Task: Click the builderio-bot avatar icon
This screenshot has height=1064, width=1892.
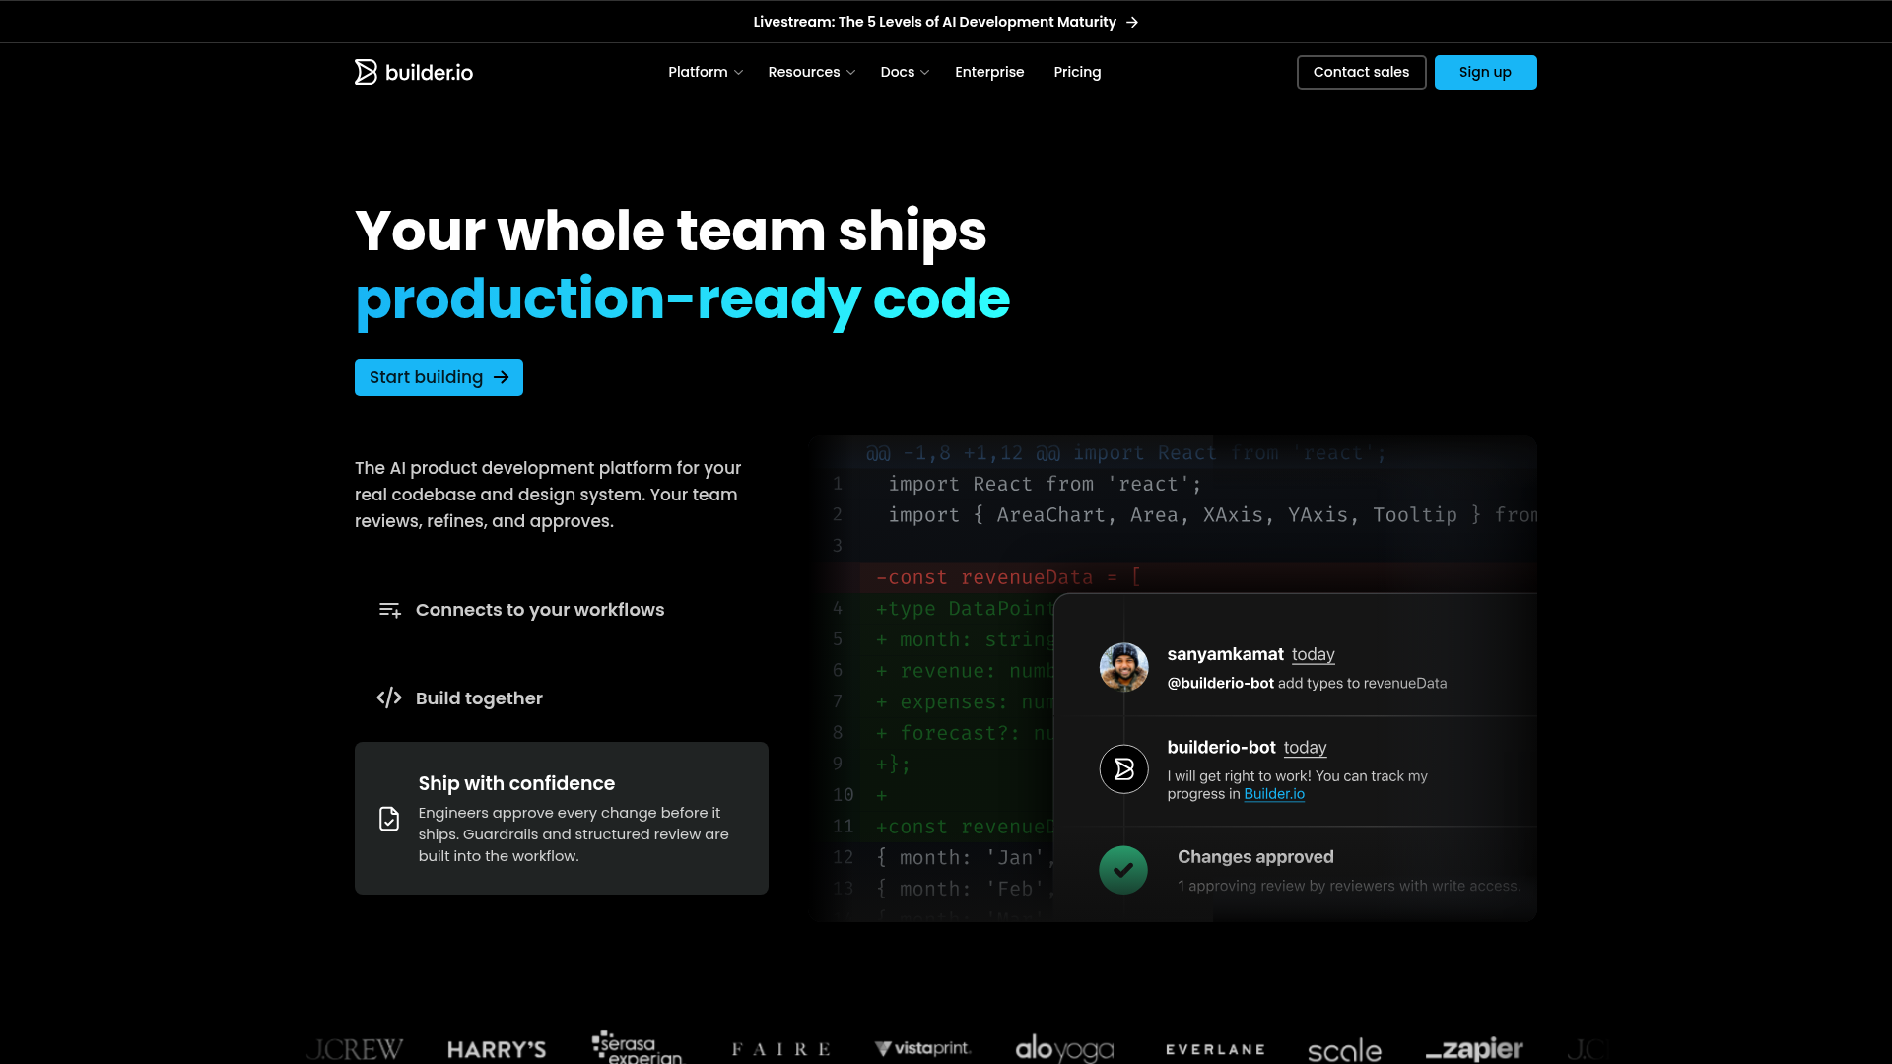Action: pos(1123,769)
